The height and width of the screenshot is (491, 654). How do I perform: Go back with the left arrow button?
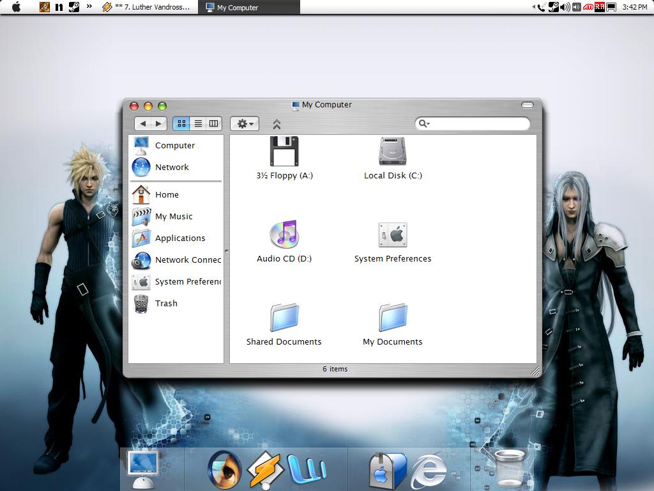pyautogui.click(x=143, y=123)
